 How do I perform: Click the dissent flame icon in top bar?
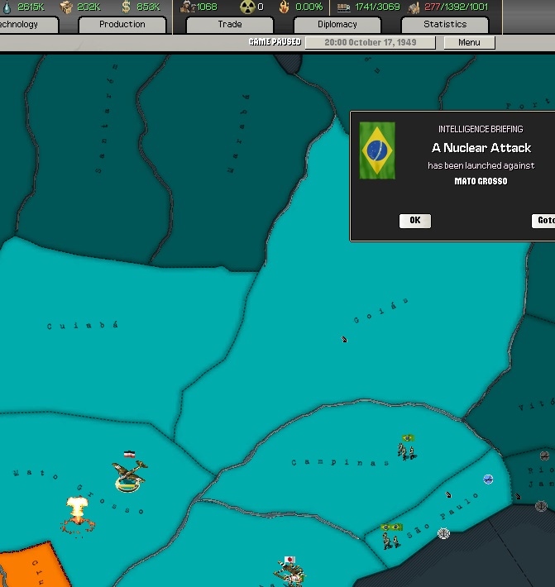pos(285,7)
